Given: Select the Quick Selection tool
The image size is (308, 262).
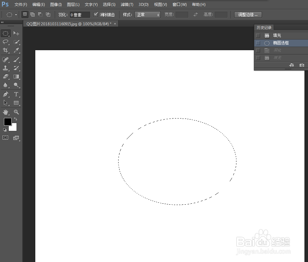Looking at the screenshot, I should point(16,42).
